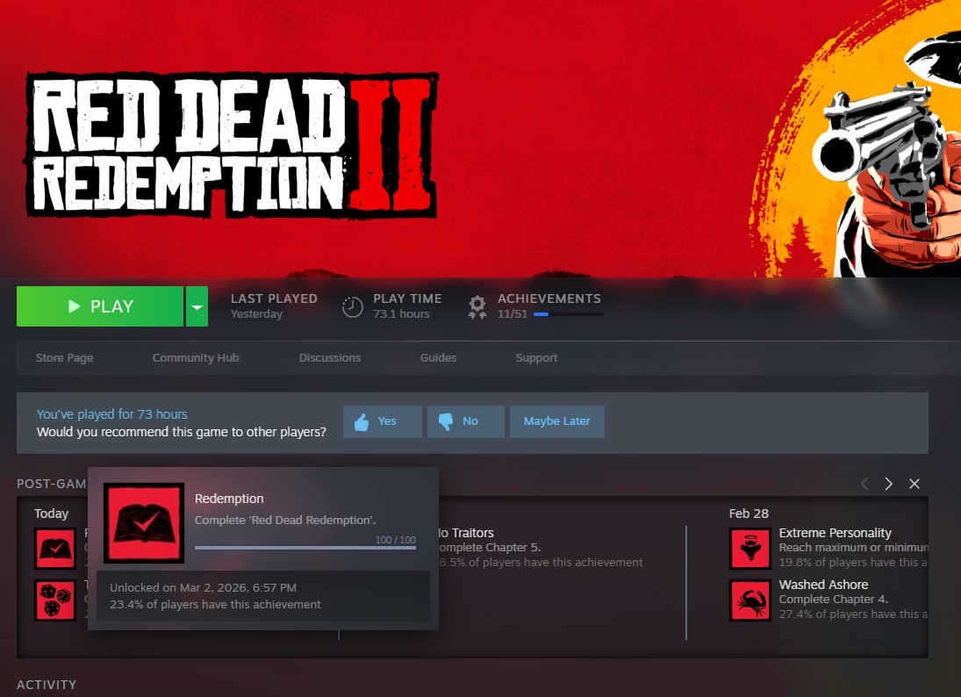Screen dimensions: 961x697
Task: Dismiss the post-game summary with X
Action: point(914,484)
